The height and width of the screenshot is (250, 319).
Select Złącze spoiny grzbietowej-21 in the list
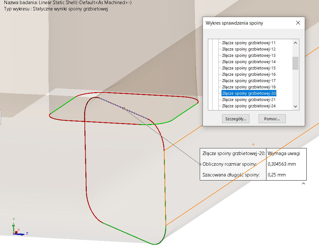point(248,99)
